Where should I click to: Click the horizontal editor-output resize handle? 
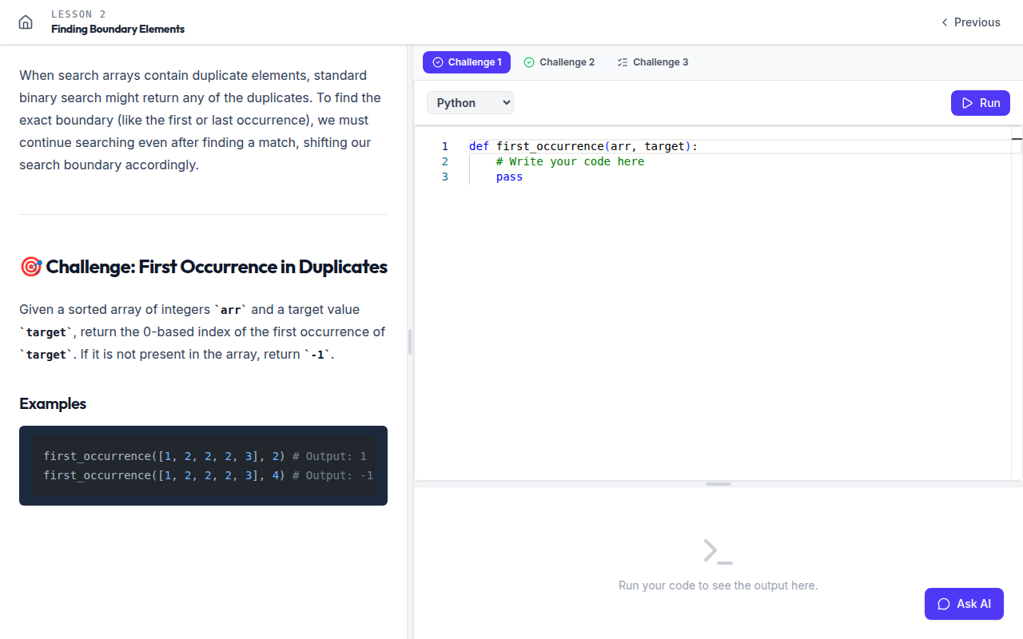718,484
